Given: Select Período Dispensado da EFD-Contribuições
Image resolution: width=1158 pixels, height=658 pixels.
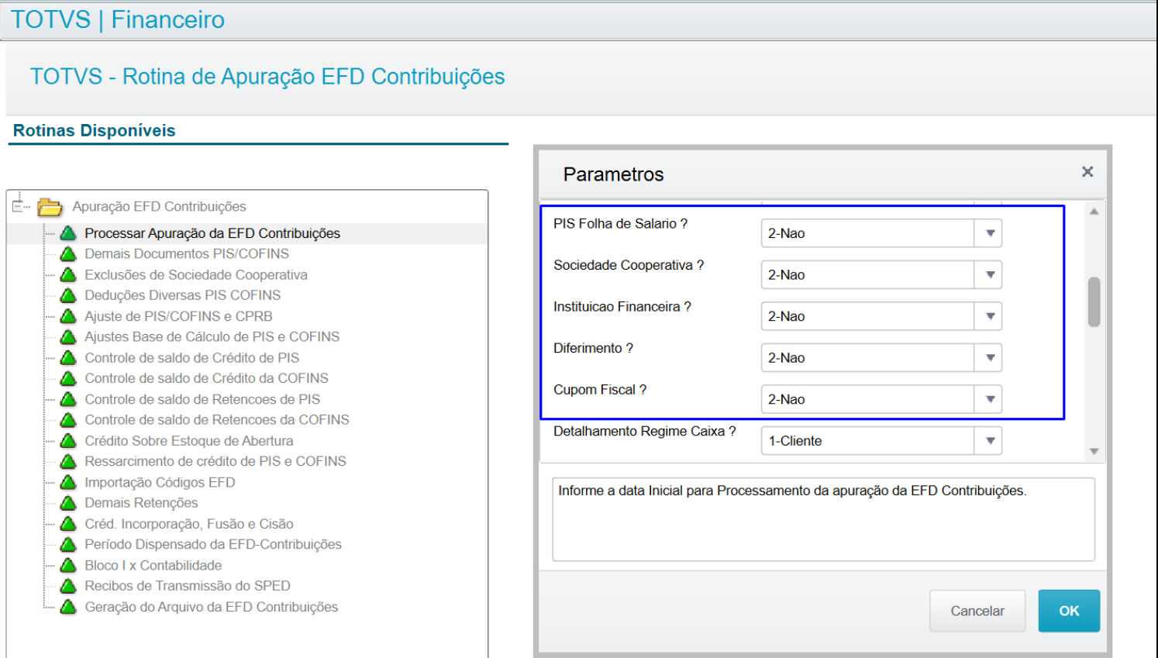Looking at the screenshot, I should (x=213, y=544).
